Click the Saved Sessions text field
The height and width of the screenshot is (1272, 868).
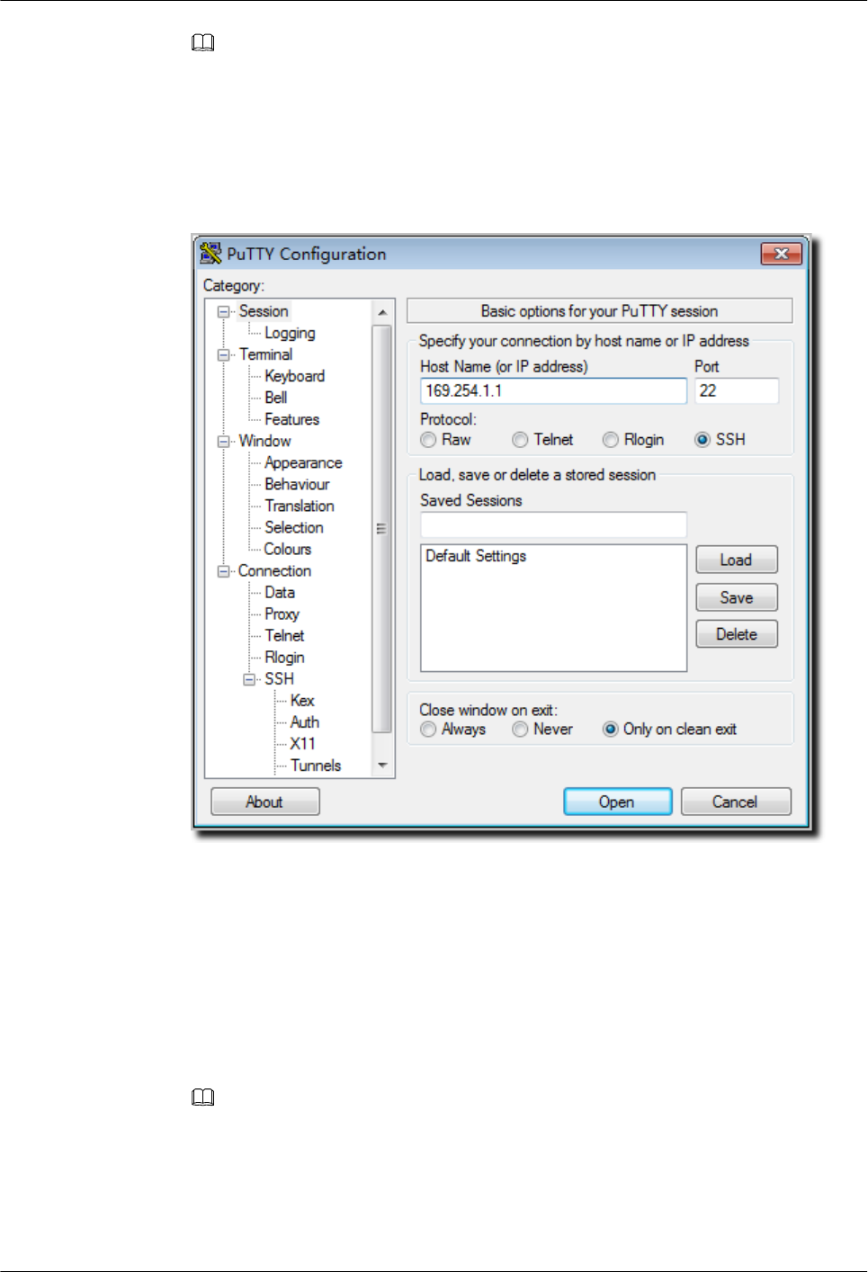click(x=553, y=524)
